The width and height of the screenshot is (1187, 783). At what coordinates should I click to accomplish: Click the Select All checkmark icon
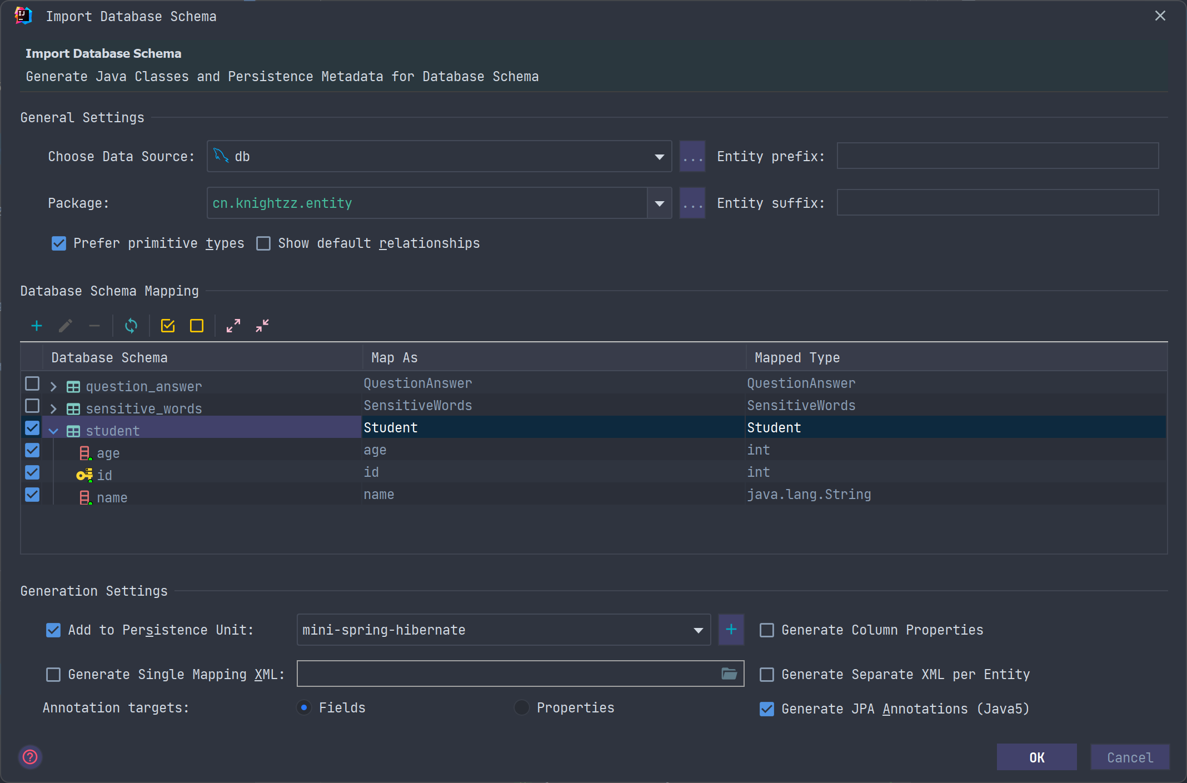(168, 326)
